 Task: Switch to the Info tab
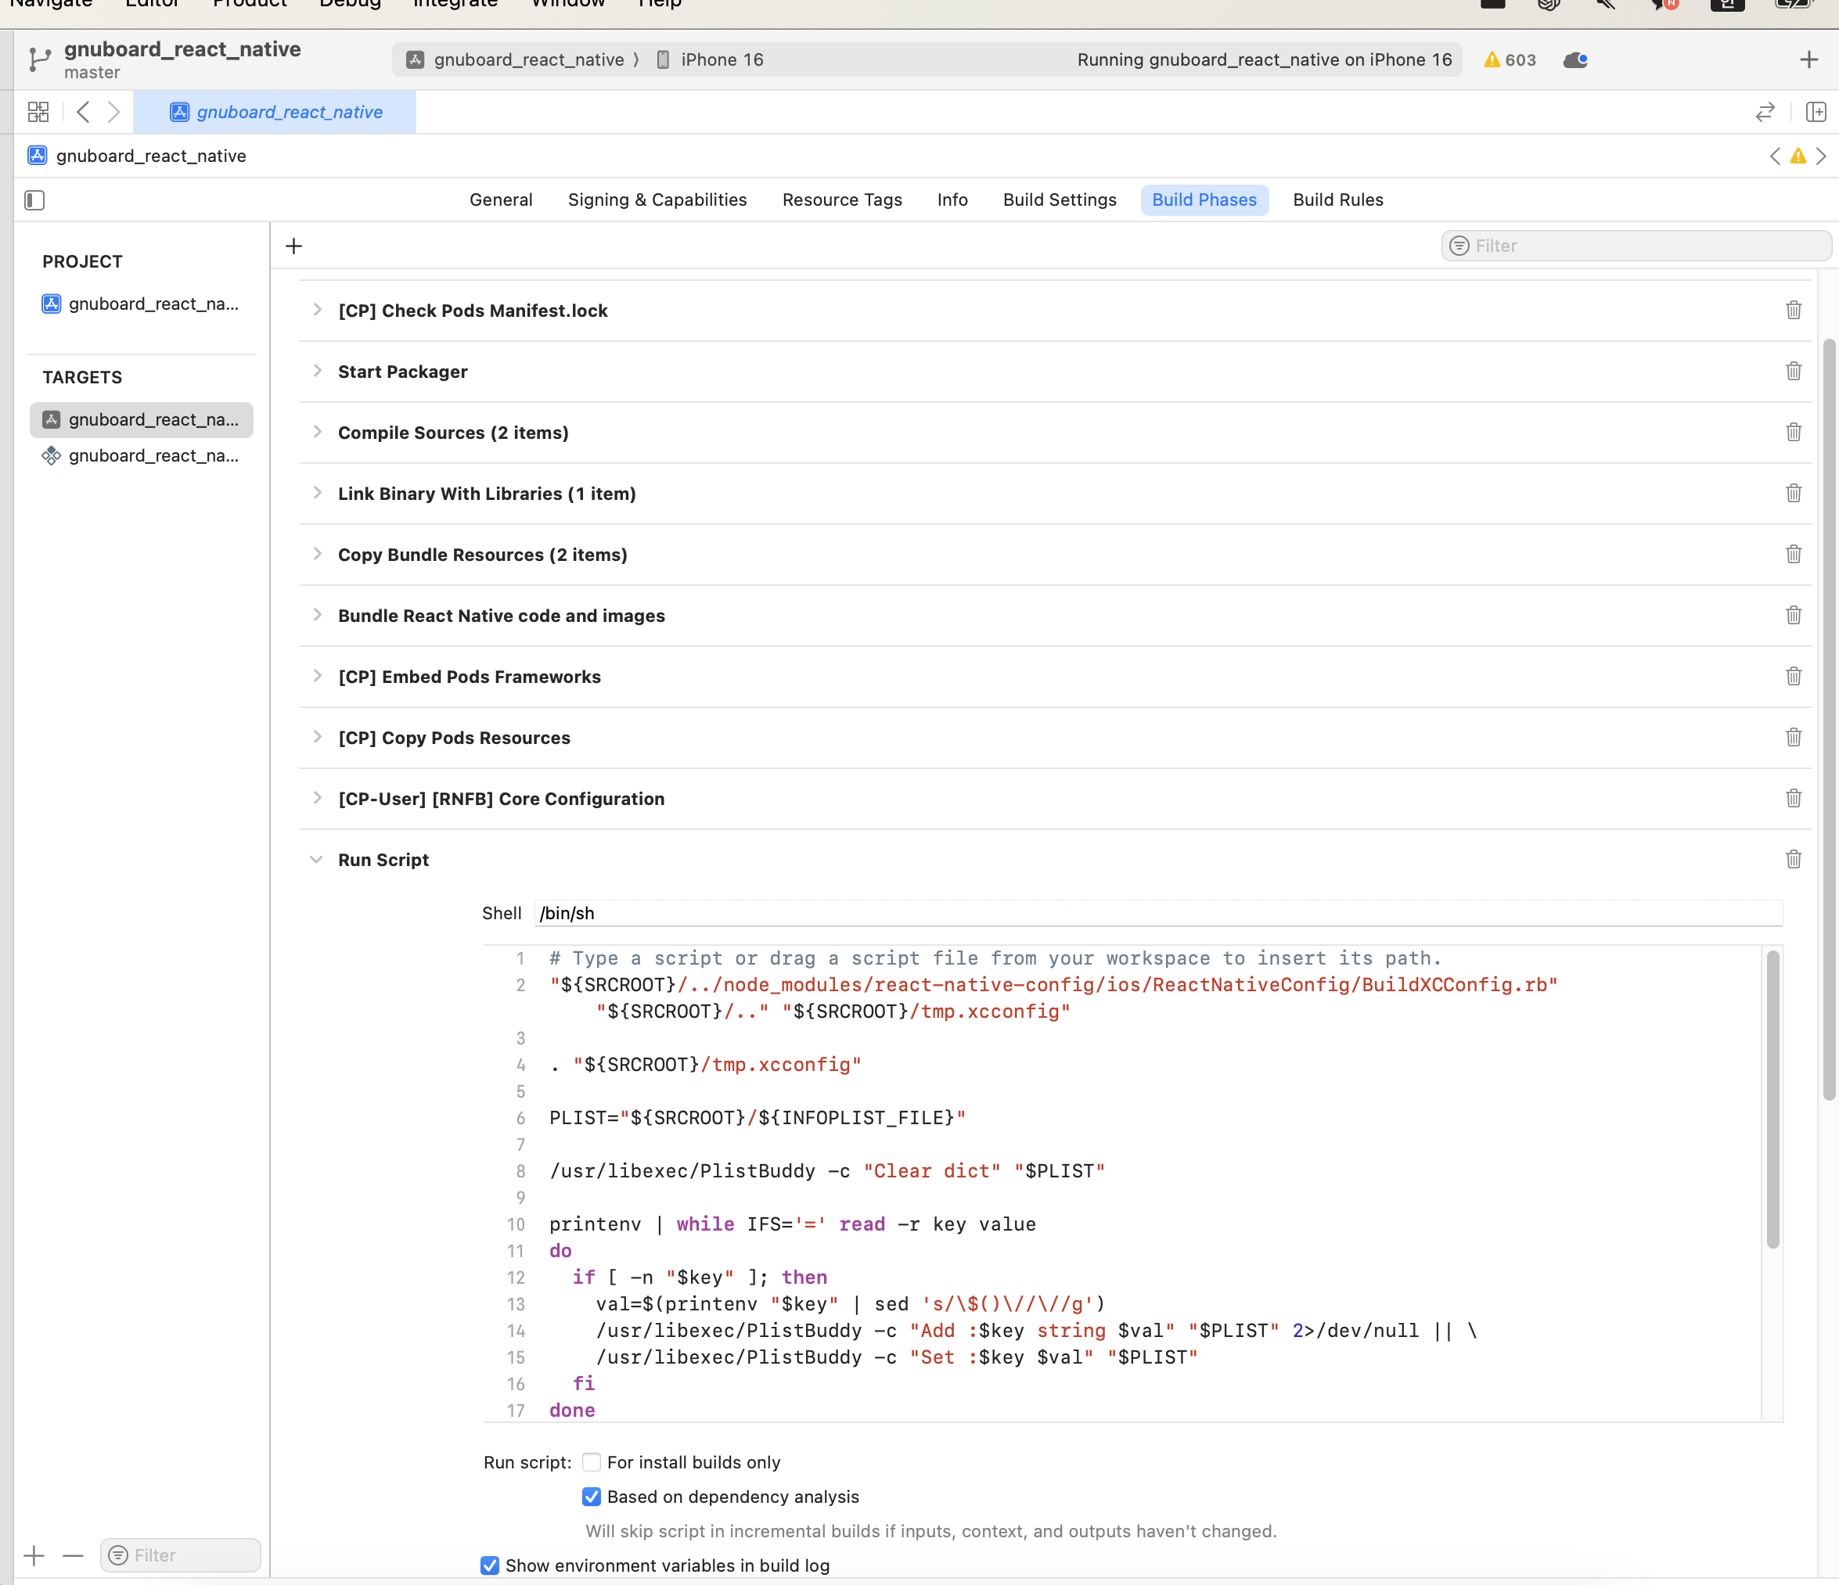point(952,199)
